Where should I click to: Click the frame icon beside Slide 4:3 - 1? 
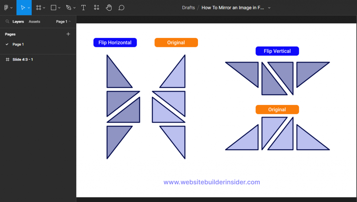point(8,59)
